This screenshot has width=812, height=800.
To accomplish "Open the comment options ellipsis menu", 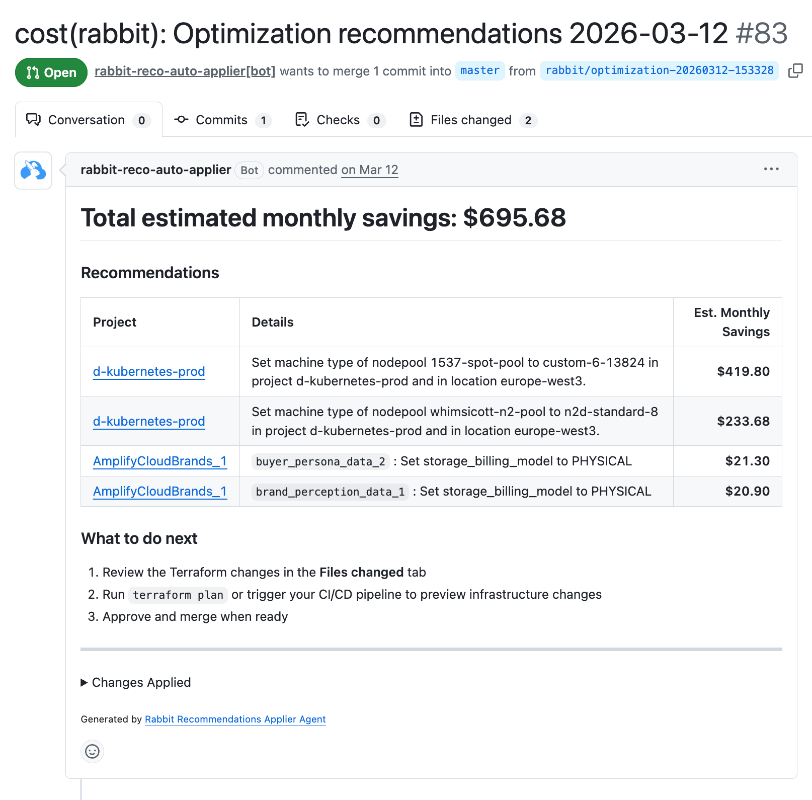I will click(771, 170).
